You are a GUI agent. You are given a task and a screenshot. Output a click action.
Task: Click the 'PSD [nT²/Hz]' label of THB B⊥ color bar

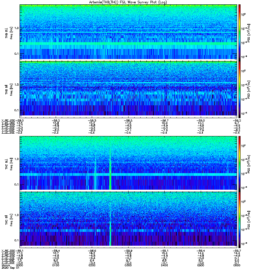click(249, 33)
